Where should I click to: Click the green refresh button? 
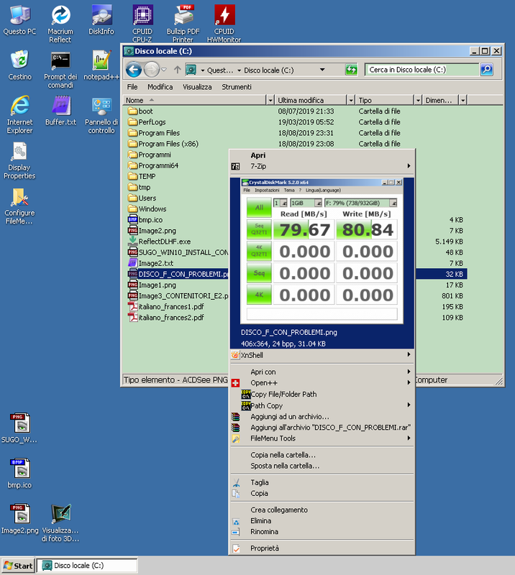click(351, 69)
